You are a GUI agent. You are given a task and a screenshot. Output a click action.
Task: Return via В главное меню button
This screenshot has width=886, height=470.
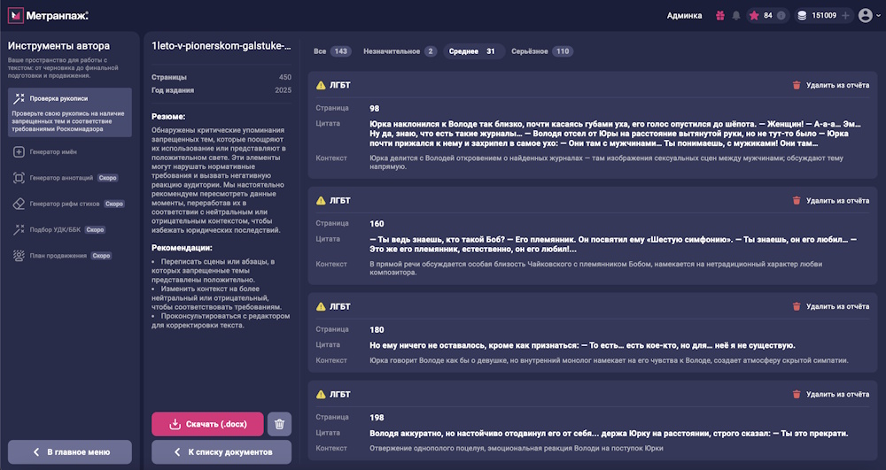point(70,451)
